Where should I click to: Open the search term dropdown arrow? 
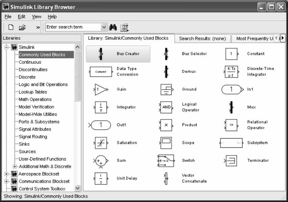tap(104, 27)
